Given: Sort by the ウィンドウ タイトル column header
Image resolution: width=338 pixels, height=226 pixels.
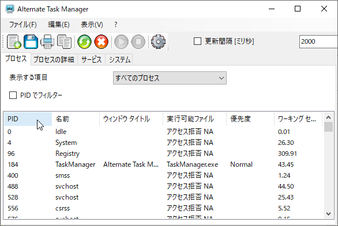Looking at the screenshot, I should 132,119.
